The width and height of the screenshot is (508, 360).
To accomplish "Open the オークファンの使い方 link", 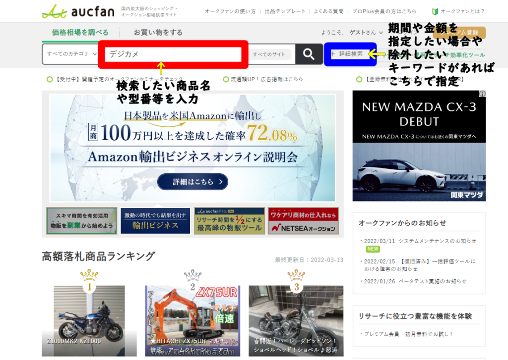I will [230, 11].
